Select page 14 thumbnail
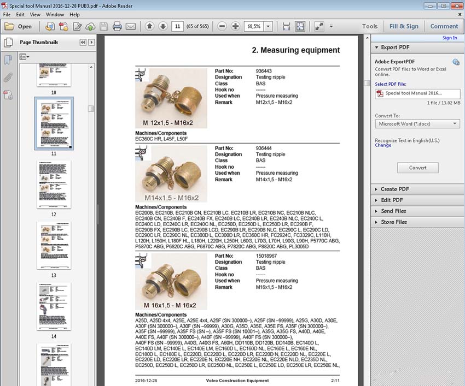This screenshot has height=386, width=465. tap(54, 307)
